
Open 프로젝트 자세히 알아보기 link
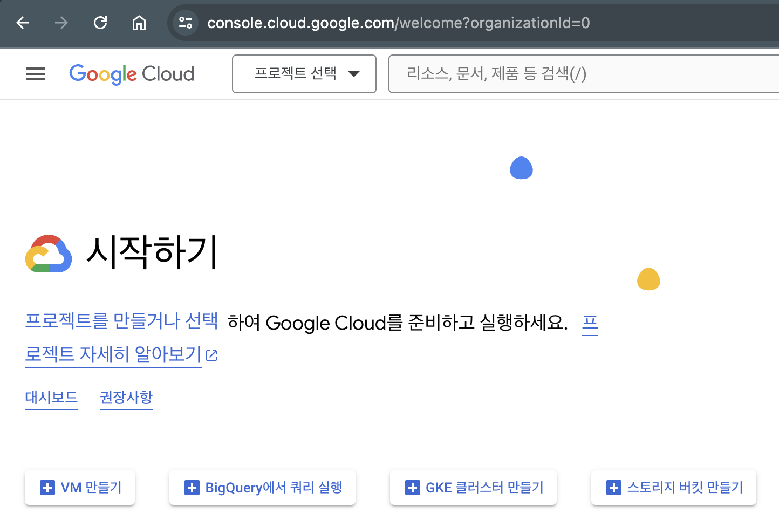(113, 354)
